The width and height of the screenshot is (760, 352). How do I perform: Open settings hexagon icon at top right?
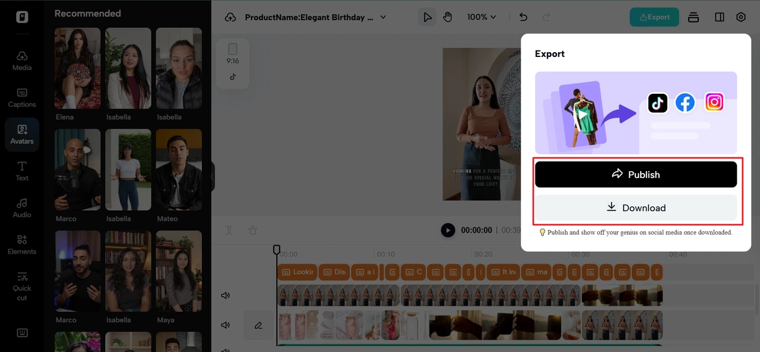[x=741, y=17]
